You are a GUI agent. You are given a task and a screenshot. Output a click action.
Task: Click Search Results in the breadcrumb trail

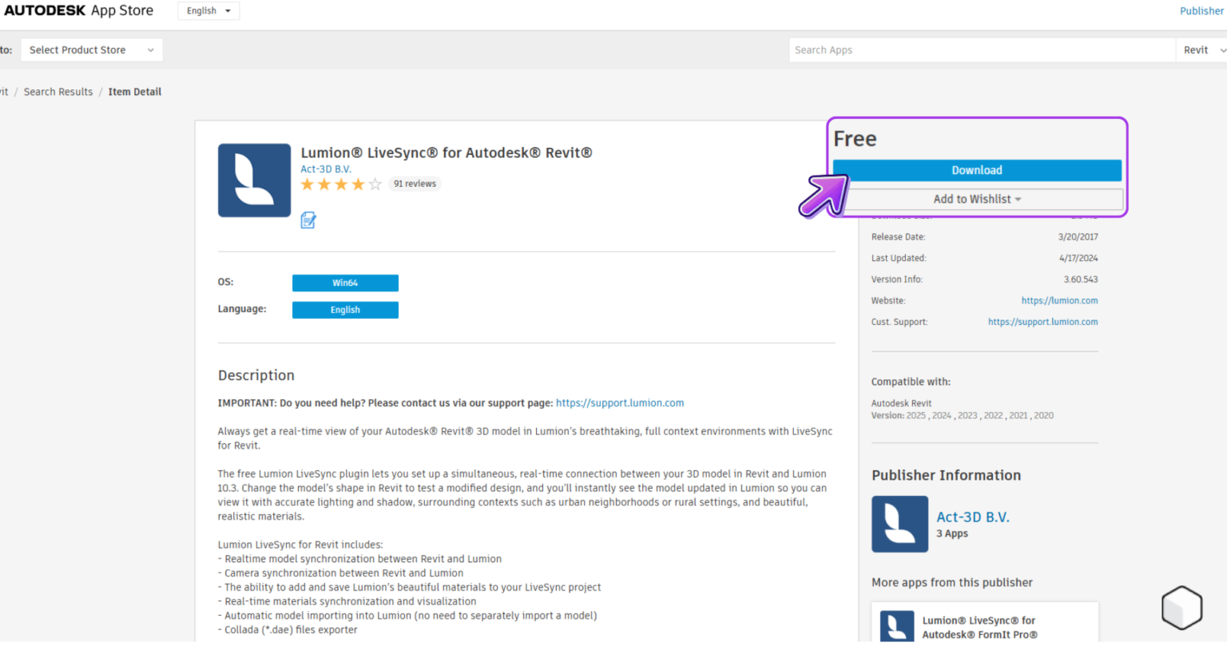tap(58, 91)
